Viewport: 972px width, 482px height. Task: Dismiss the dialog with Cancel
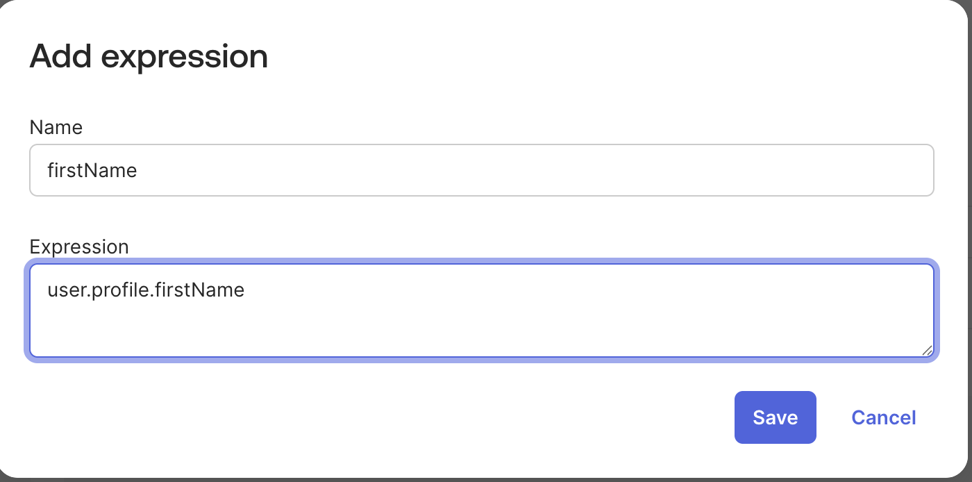point(883,417)
